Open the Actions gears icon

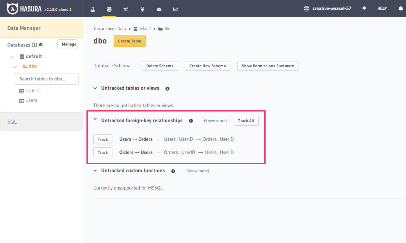pyautogui.click(x=126, y=9)
